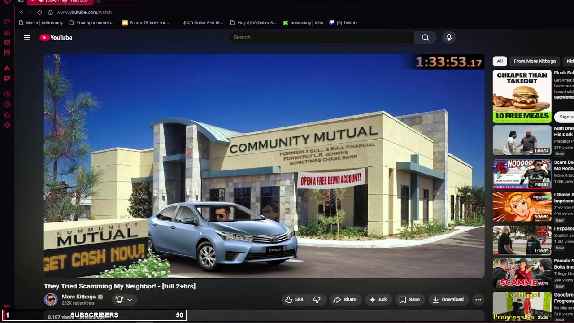
Task: Select the All filter chip
Action: click(500, 61)
